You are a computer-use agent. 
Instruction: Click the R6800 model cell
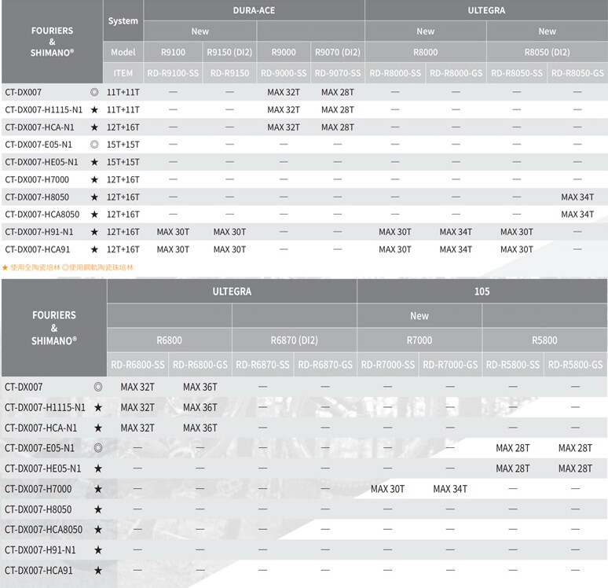pyautogui.click(x=170, y=340)
